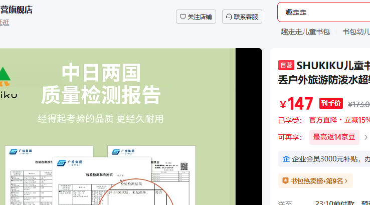Click the 官方直降 立减15% discount text
This screenshot has height=205, width=370.
click(x=339, y=120)
